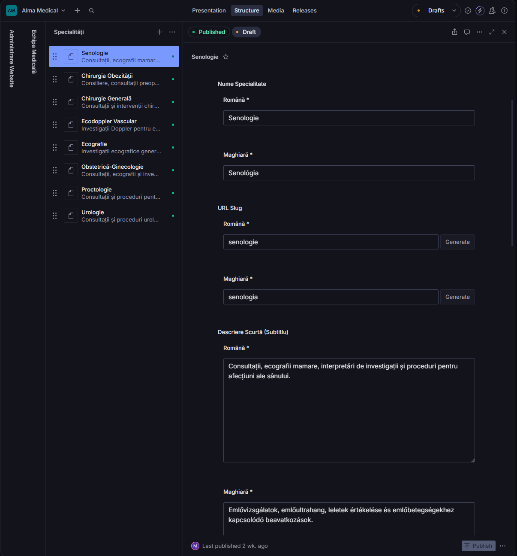Click the expand pane arrows icon
The height and width of the screenshot is (556, 517).
(492, 32)
